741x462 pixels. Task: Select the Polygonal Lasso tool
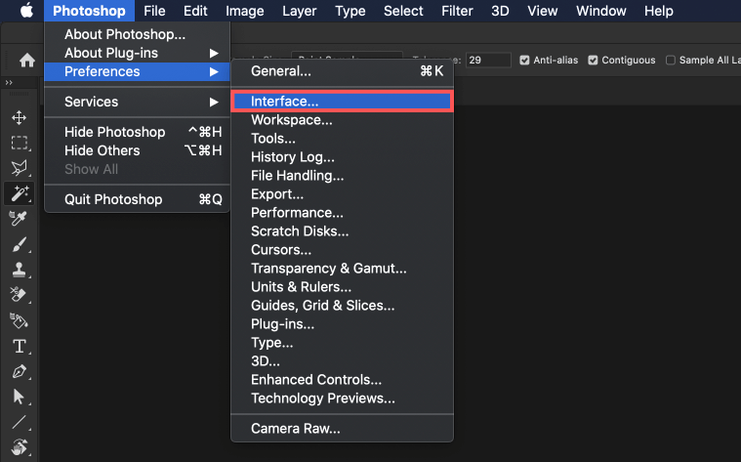click(19, 168)
